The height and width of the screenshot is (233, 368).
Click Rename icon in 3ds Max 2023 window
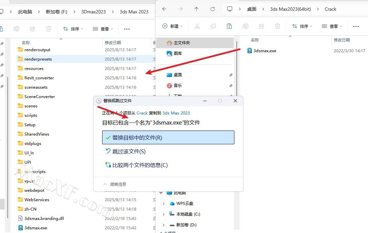tap(16, 29)
